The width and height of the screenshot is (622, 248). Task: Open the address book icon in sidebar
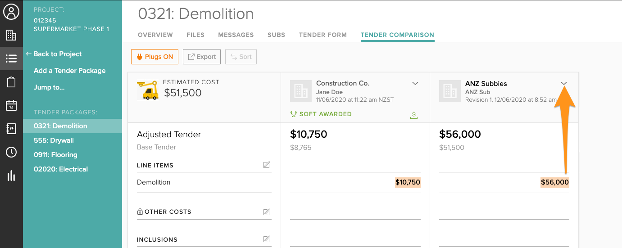11,129
